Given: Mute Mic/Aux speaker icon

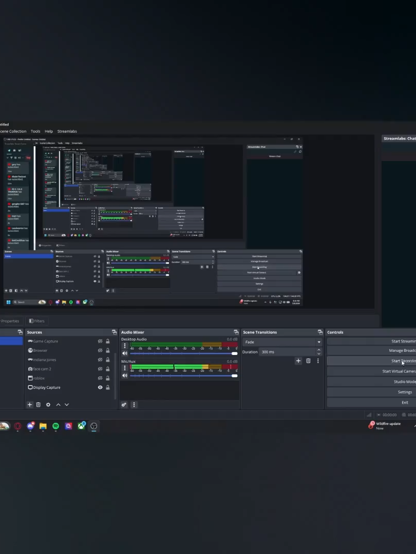Looking at the screenshot, I should pyautogui.click(x=124, y=375).
